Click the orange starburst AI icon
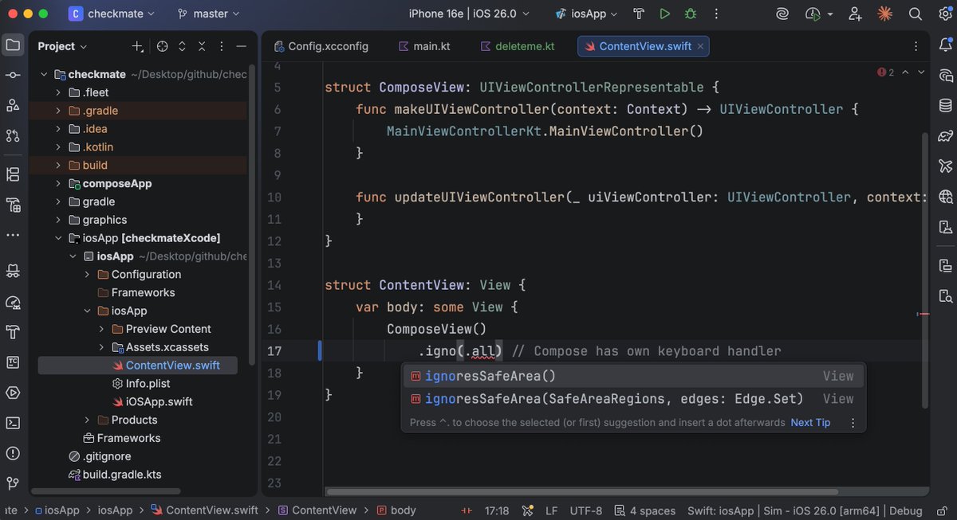 884,14
